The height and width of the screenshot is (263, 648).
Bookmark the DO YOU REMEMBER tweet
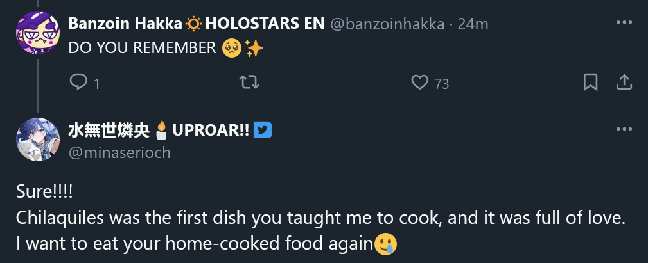(x=590, y=83)
